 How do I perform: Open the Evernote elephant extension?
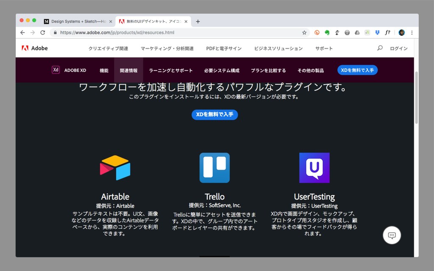pos(327,33)
